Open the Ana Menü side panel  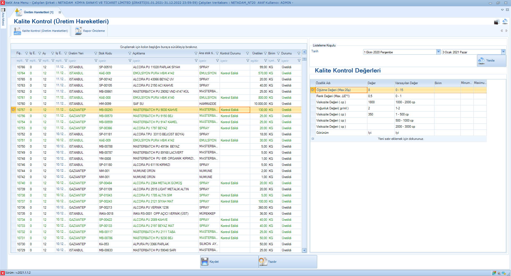(3, 17)
